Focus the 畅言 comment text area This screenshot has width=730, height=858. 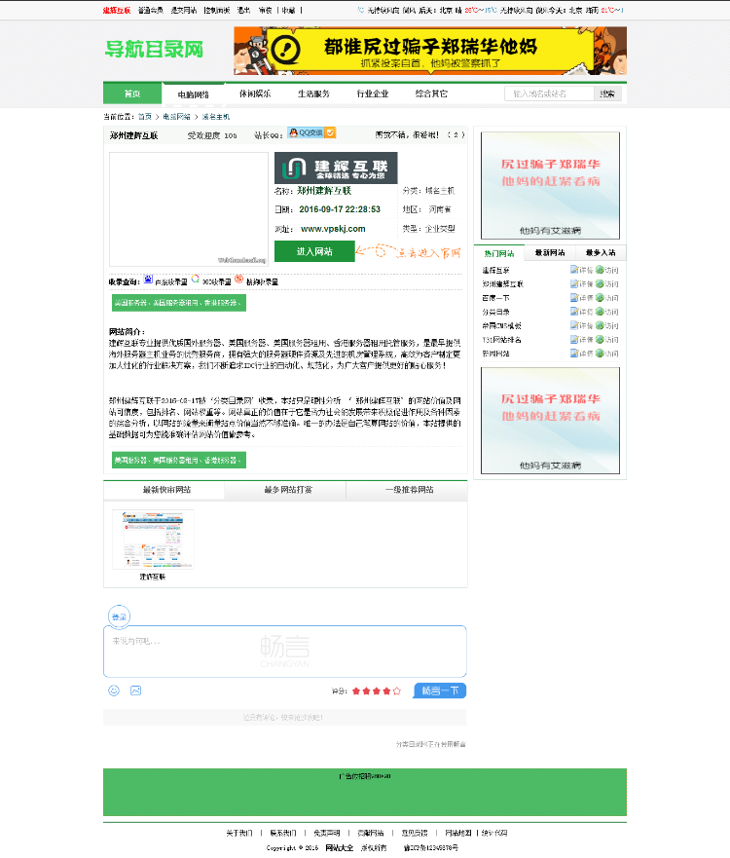pyautogui.click(x=285, y=652)
